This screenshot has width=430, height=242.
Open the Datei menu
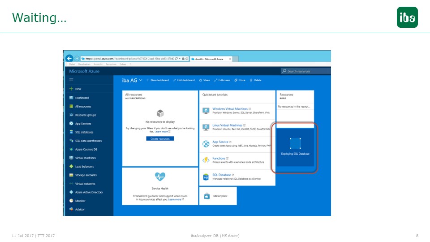pyautogui.click(x=72, y=64)
